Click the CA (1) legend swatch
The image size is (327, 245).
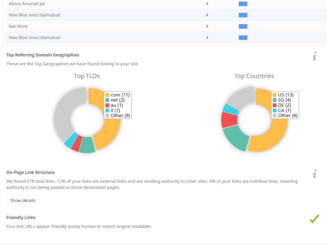point(274,110)
